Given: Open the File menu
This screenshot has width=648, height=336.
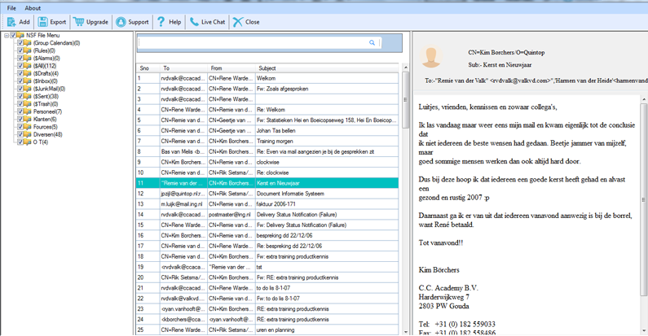Looking at the screenshot, I should [x=11, y=8].
